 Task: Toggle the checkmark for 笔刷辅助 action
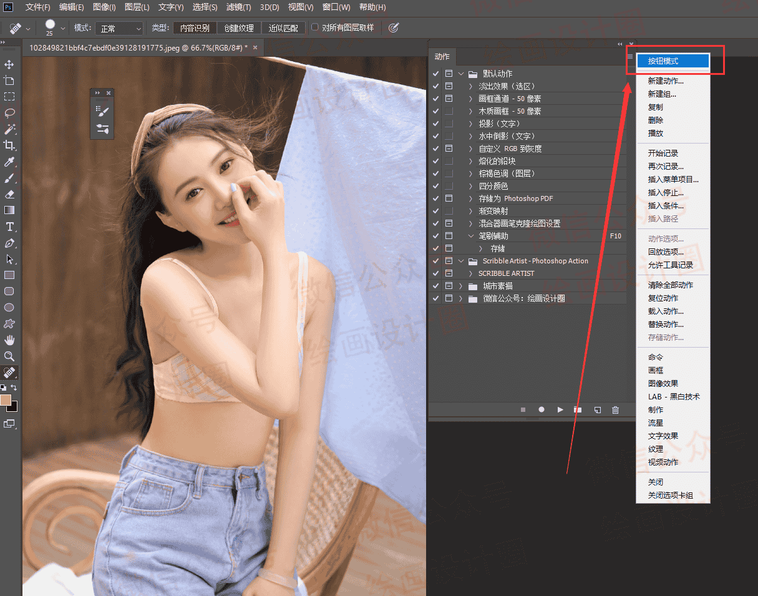[436, 236]
